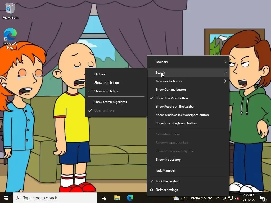Select Show the desktop
271x203 pixels.
tap(188, 160)
